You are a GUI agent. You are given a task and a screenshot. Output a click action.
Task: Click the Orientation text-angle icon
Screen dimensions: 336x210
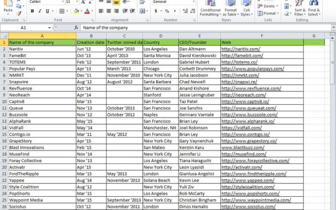pyautogui.click(x=126, y=2)
